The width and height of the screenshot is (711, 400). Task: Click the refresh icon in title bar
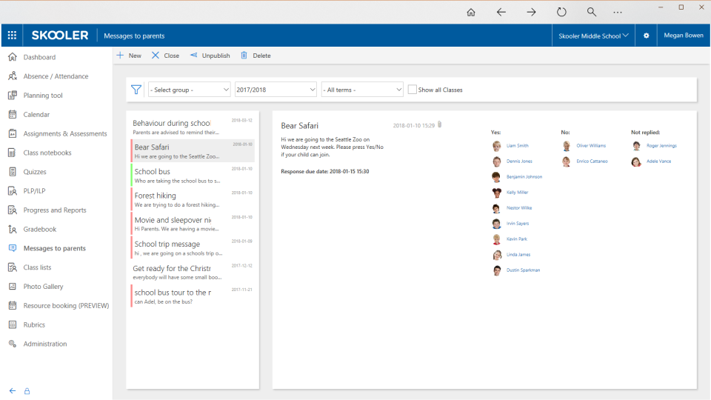point(561,12)
